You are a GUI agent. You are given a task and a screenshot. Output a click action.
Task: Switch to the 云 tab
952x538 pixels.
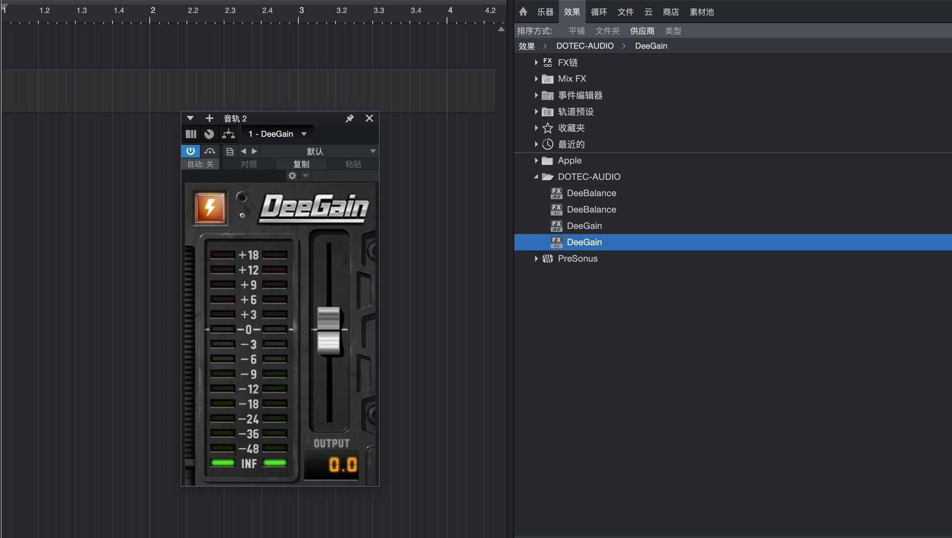click(x=648, y=12)
